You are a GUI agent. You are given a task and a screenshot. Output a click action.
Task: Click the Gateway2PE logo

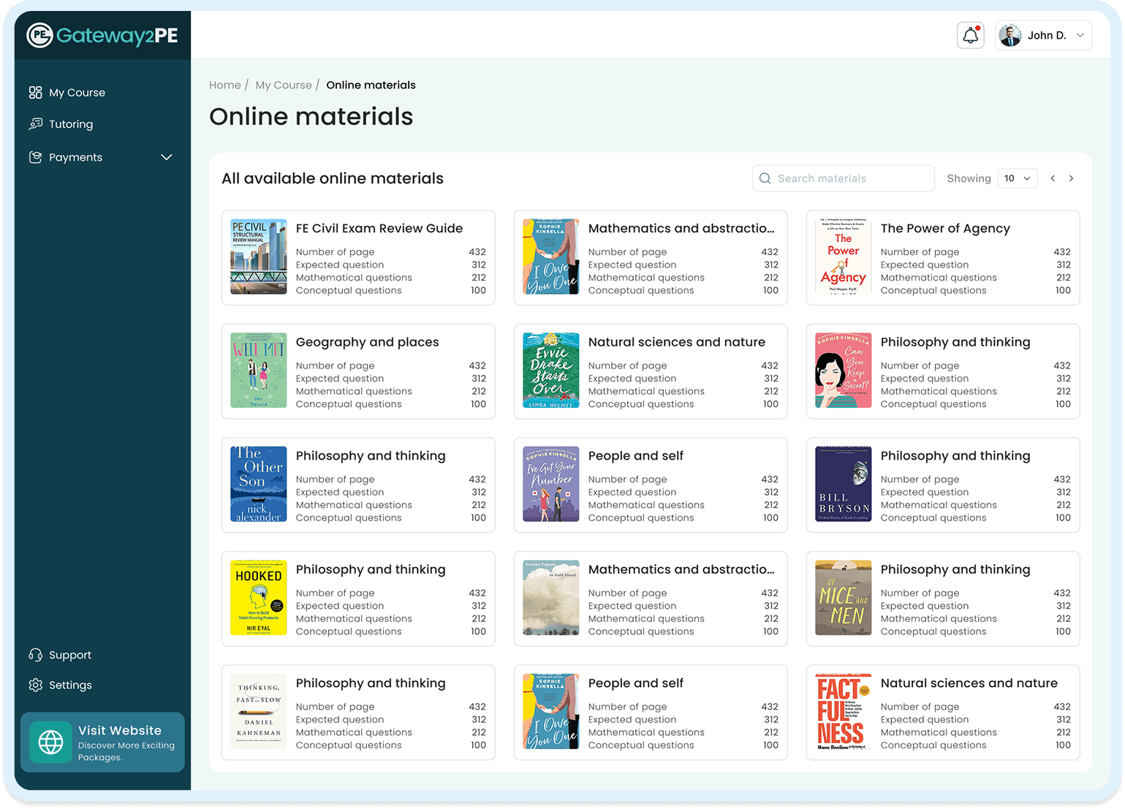click(102, 35)
